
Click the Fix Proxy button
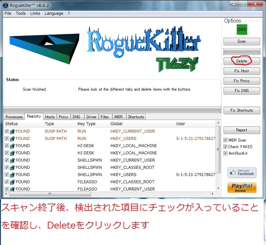click(x=242, y=81)
